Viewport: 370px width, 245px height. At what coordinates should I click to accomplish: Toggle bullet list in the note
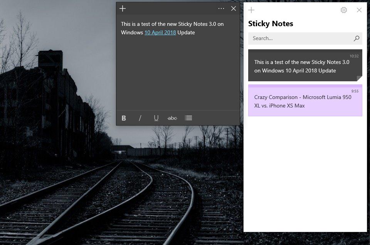click(x=188, y=118)
